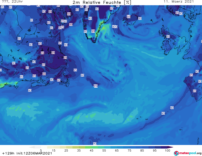Click the "+129h" forecast offset text

(x=8, y=153)
